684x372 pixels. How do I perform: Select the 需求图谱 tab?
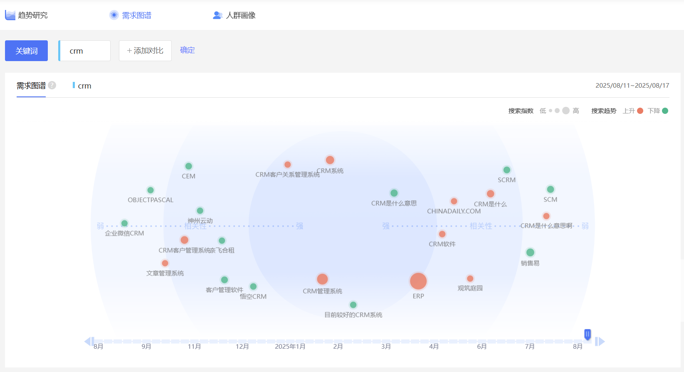pyautogui.click(x=131, y=15)
